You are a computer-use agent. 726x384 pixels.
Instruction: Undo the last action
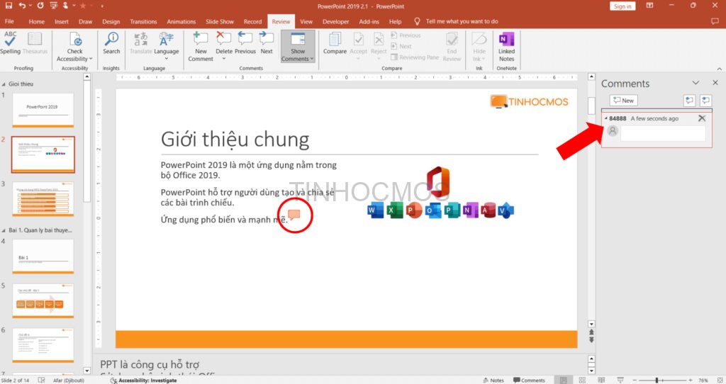coord(22,6)
